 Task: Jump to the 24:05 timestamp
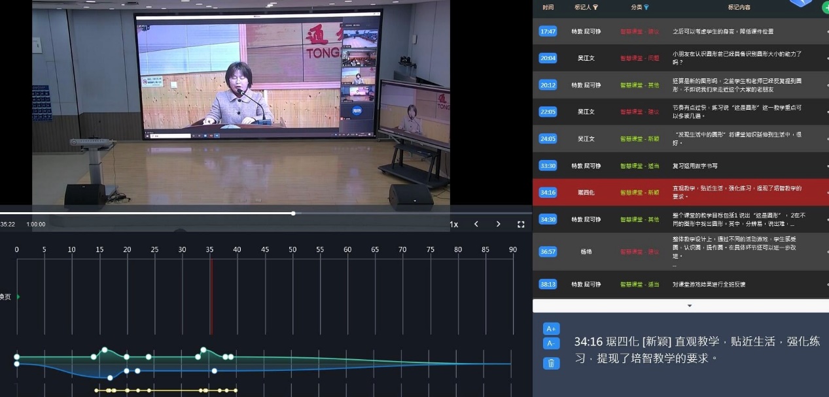click(548, 138)
